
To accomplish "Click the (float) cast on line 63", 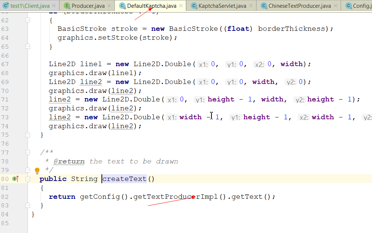I will 238,29.
